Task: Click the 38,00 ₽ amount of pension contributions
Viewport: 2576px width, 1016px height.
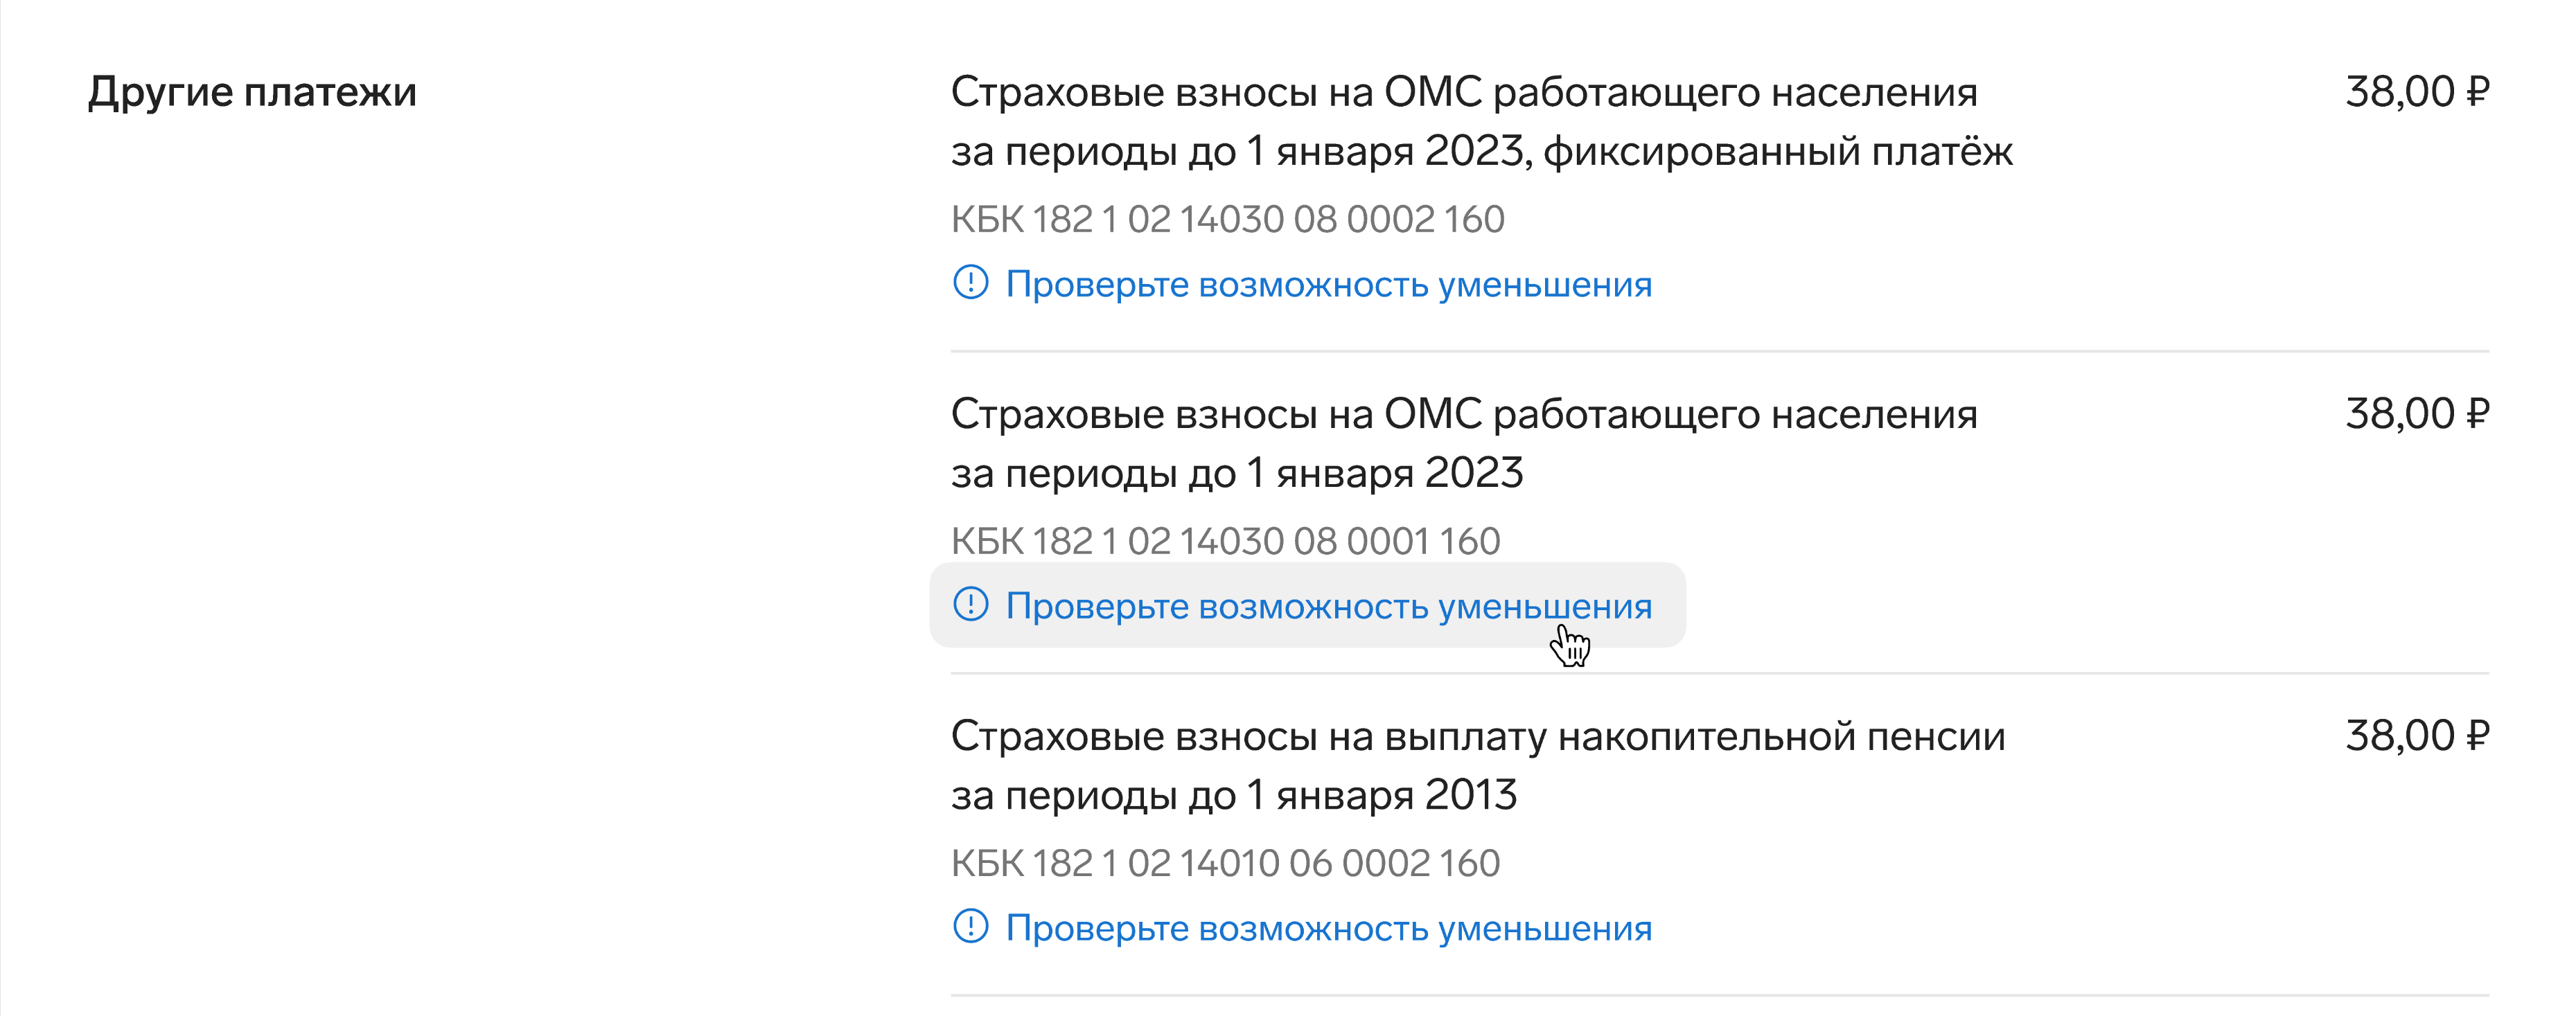Action: tap(2417, 736)
